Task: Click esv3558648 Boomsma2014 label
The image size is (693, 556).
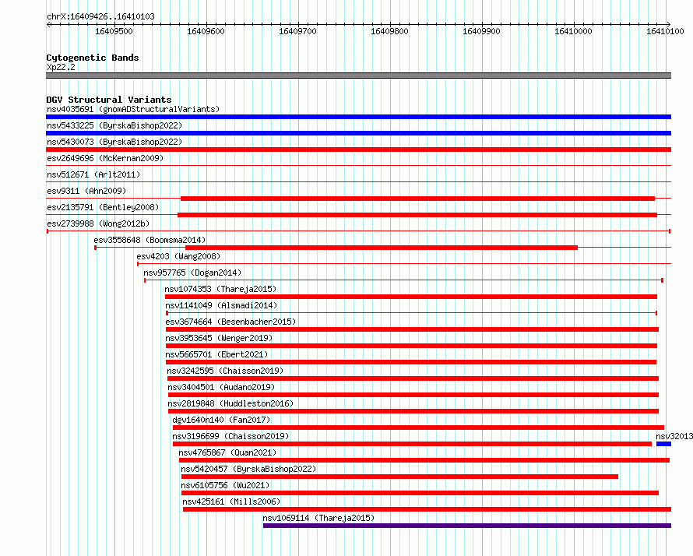Action: [x=150, y=240]
